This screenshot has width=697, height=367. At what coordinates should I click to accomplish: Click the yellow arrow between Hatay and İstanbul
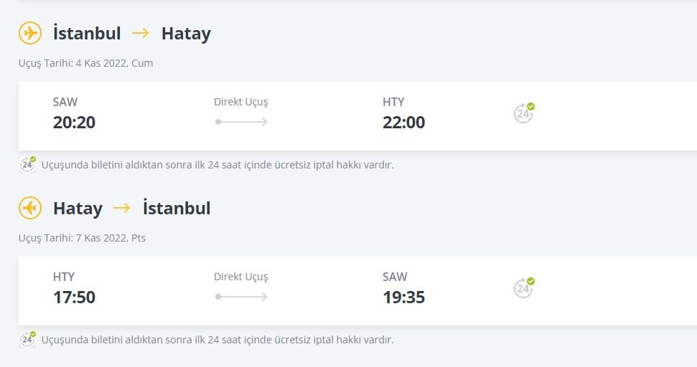click(122, 208)
